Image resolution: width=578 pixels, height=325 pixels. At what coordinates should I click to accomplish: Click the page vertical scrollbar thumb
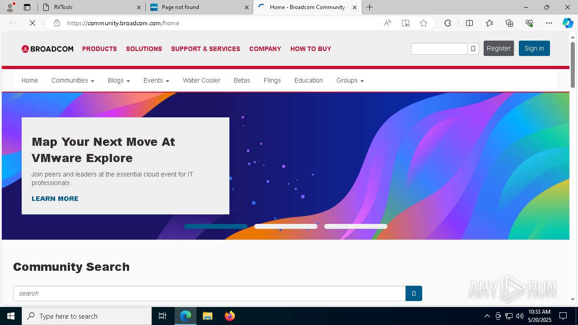[x=573, y=65]
